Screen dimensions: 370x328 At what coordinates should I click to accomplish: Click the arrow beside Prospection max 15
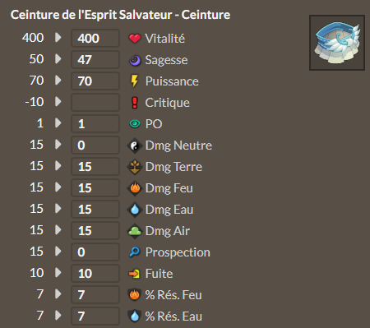tap(58, 251)
